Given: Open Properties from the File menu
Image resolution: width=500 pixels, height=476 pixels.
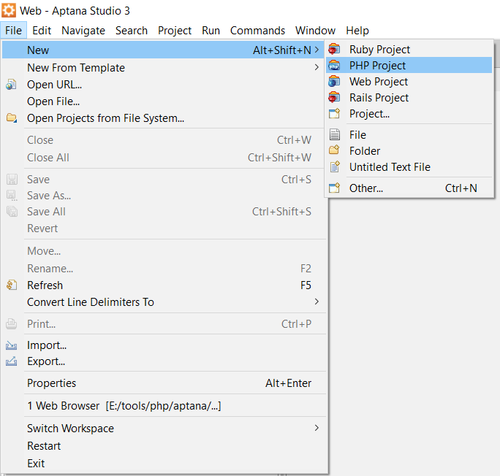Looking at the screenshot, I should 164,383.
